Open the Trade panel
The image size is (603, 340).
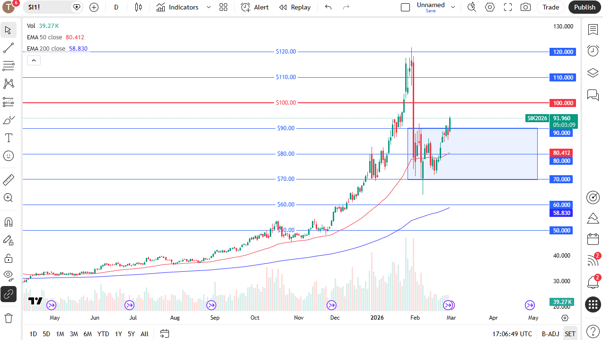point(551,7)
